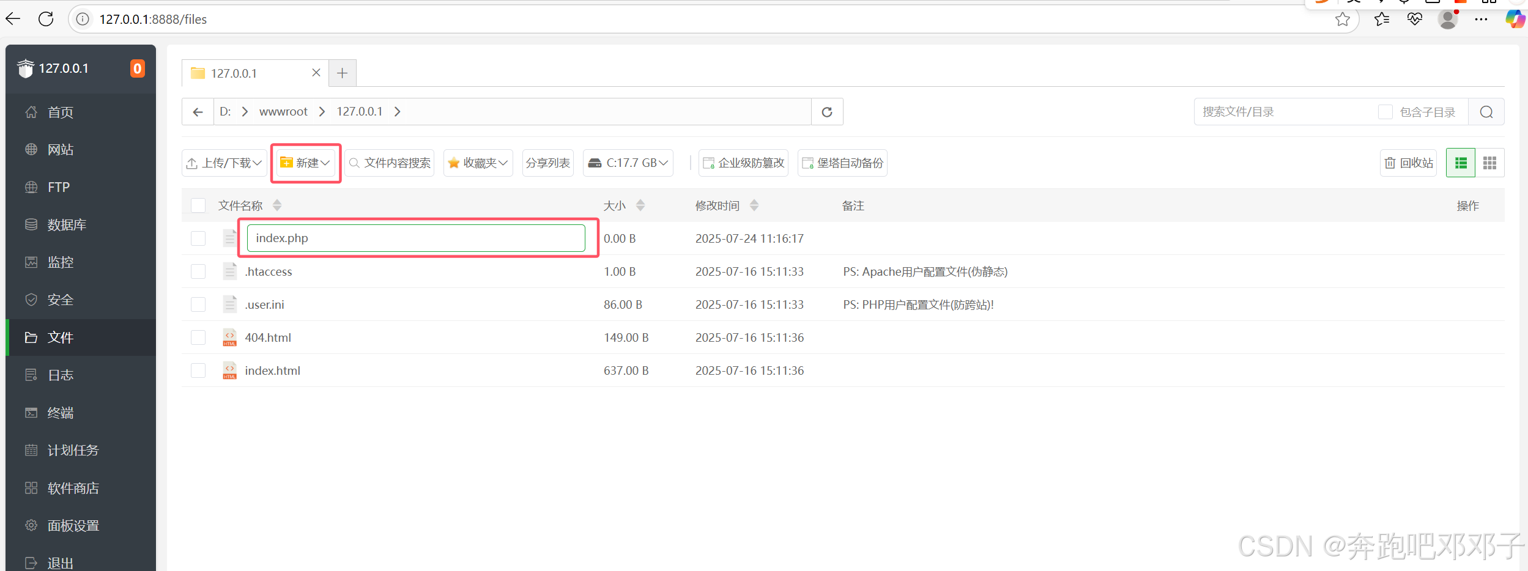Image resolution: width=1528 pixels, height=571 pixels.
Task: Click Baota auto backup button
Action: pyautogui.click(x=842, y=163)
